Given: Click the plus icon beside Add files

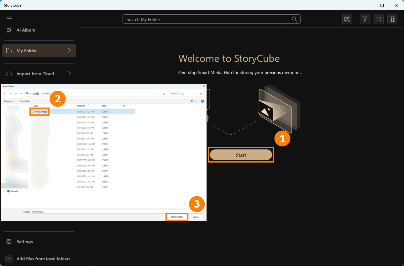Looking at the screenshot, I should pyautogui.click(x=9, y=259).
